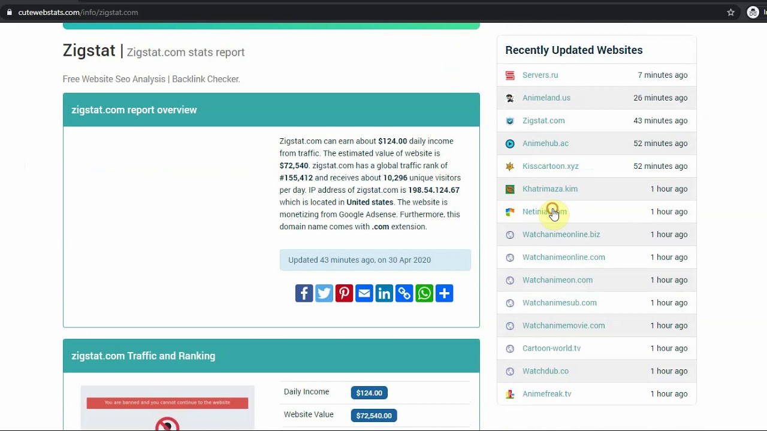This screenshot has width=767, height=431.
Task: Open Cartoon-world.tv link
Action: (x=551, y=348)
